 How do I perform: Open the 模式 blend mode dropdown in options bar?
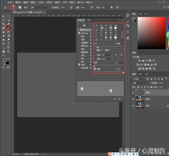coord(40,7)
